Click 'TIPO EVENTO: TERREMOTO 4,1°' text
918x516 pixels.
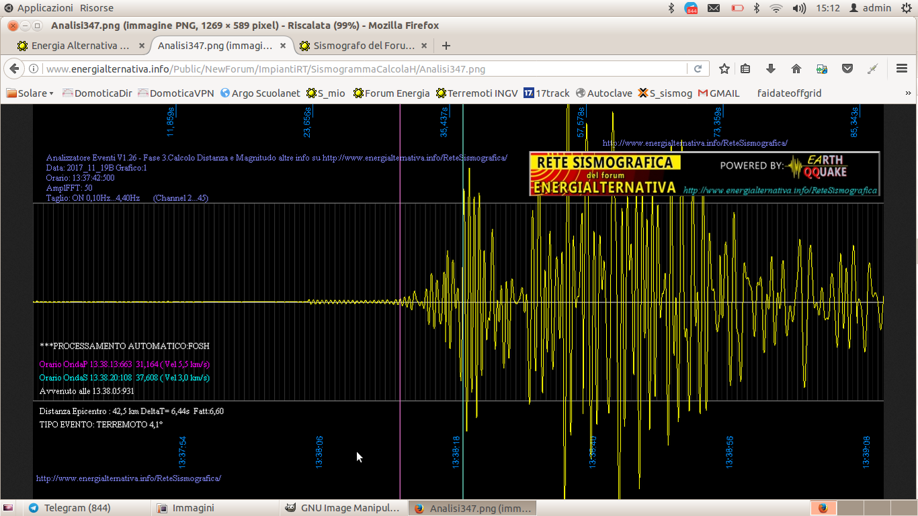click(x=101, y=425)
